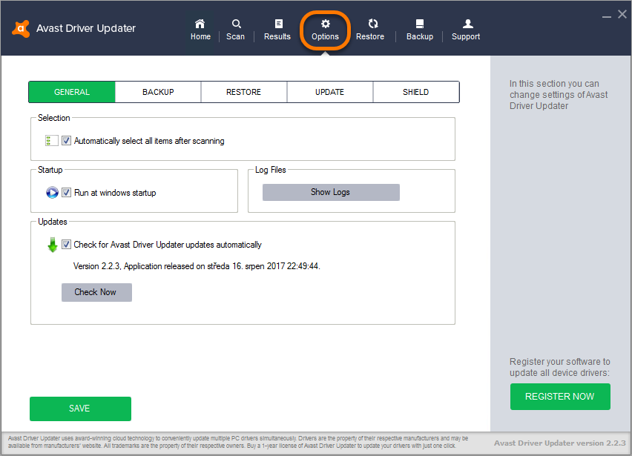Save settings with the SAVE button

[x=79, y=409]
